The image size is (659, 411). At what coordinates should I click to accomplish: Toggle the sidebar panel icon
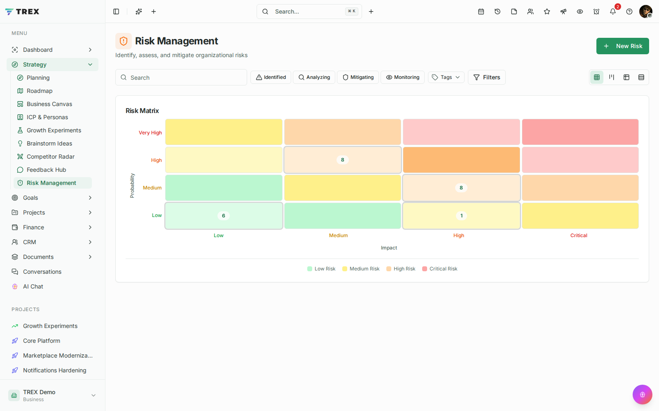pos(116,12)
